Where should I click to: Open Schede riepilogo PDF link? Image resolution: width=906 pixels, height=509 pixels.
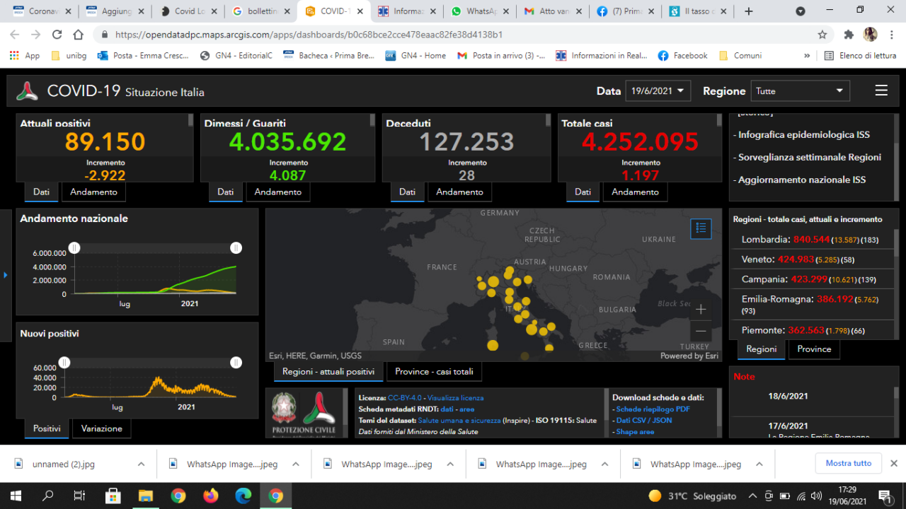[653, 409]
